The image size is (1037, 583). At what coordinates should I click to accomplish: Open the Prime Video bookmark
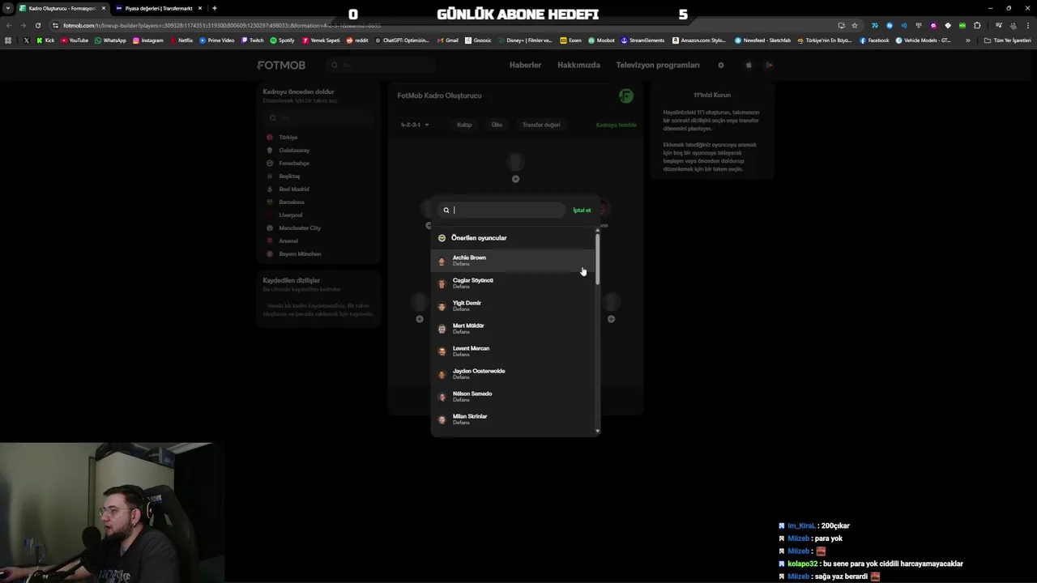(217, 40)
